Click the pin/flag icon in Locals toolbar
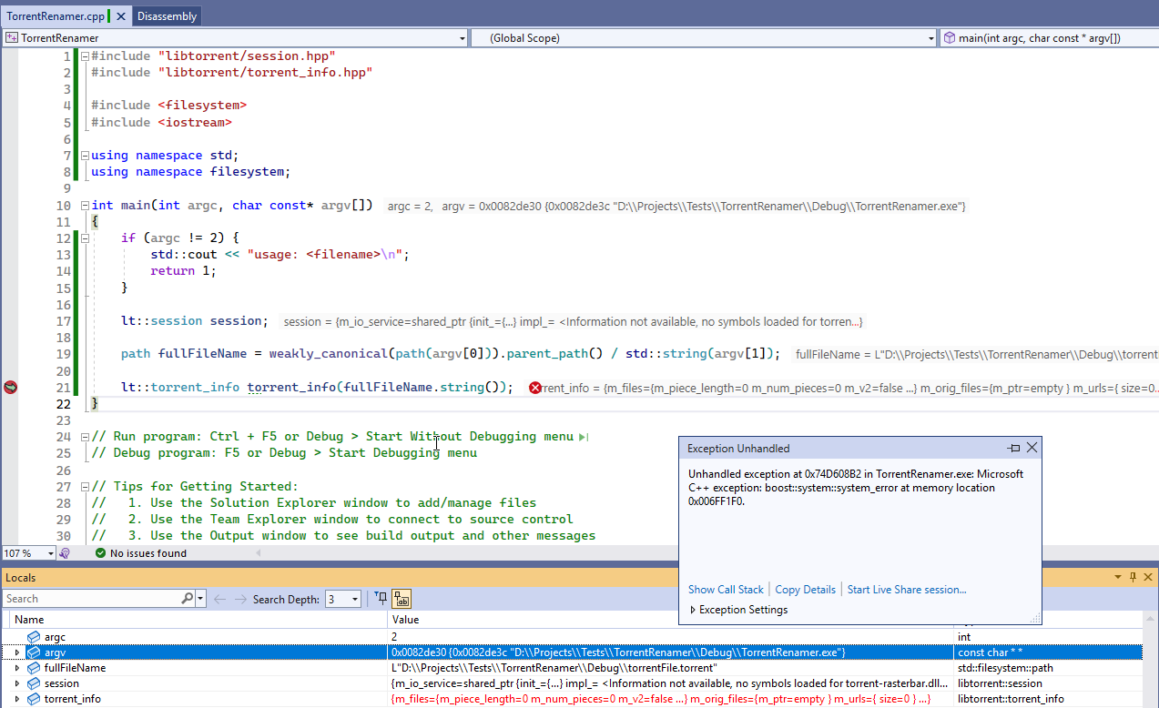The width and height of the screenshot is (1159, 708). point(381,598)
